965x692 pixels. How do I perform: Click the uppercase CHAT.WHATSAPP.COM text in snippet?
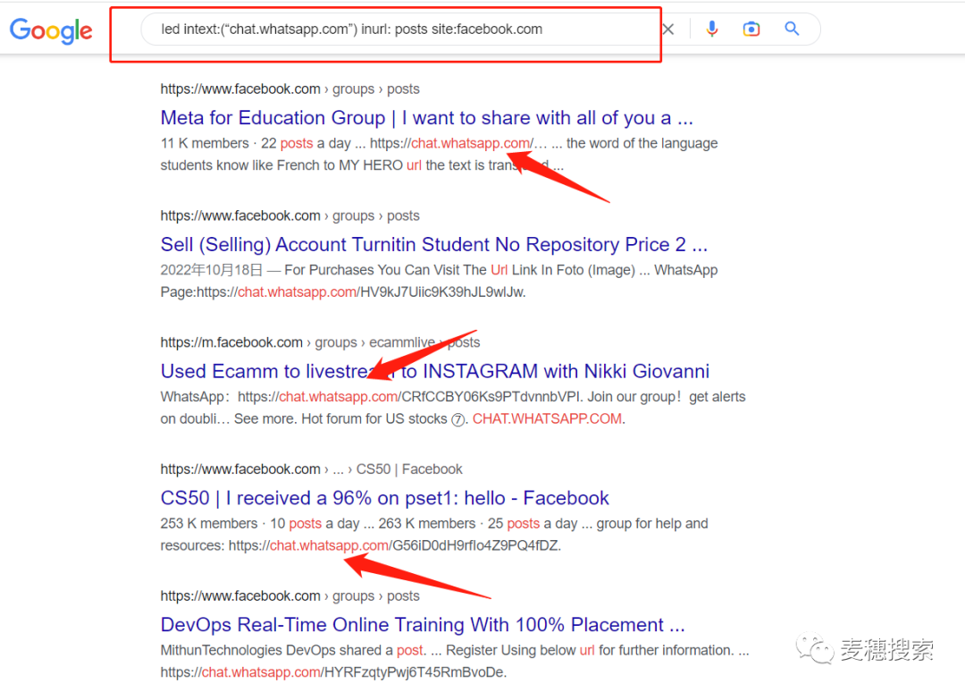tap(548, 419)
